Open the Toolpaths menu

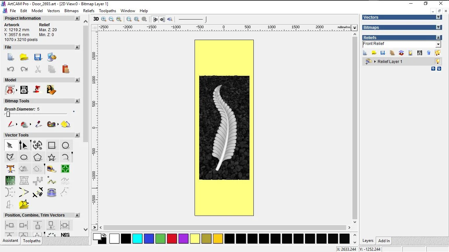[107, 11]
